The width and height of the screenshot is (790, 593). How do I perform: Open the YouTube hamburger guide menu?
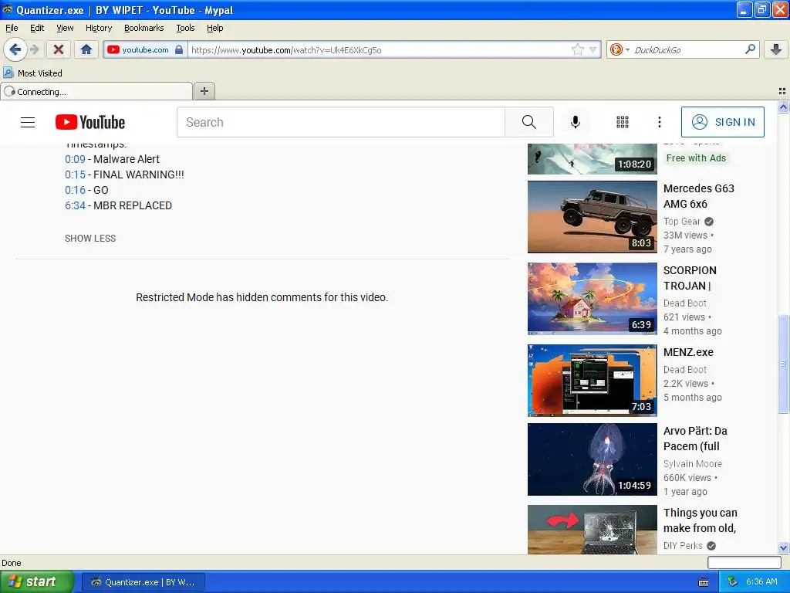28,122
